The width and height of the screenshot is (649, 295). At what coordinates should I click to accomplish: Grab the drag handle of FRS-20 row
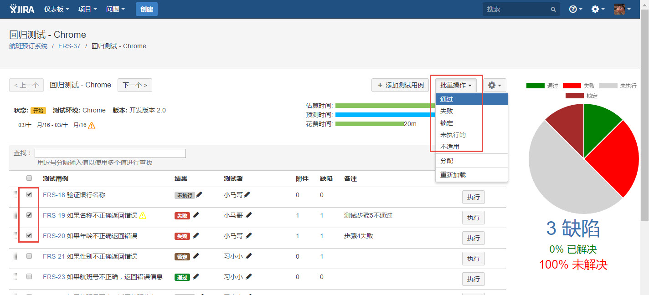15,236
